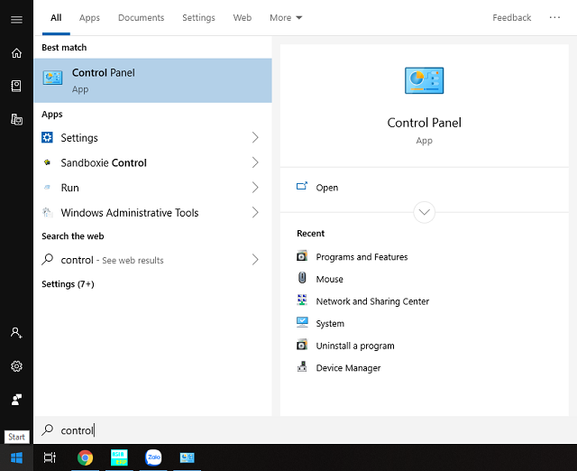This screenshot has height=471, width=577.
Task: Select the devices icon in the sidebar
Action: (x=16, y=120)
